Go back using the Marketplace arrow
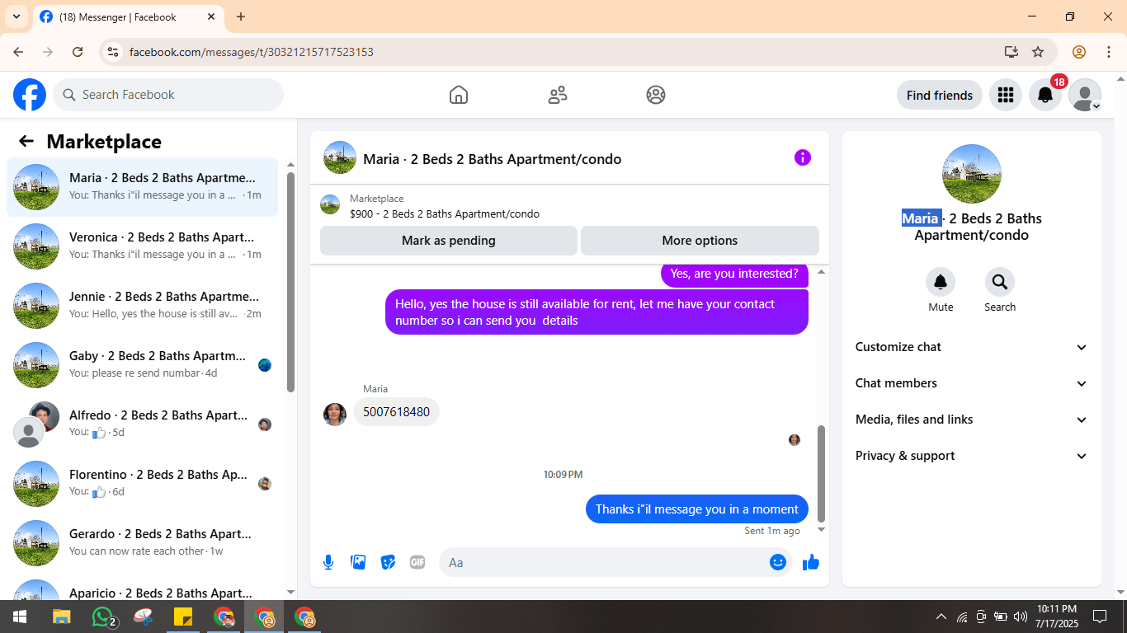 click(26, 142)
